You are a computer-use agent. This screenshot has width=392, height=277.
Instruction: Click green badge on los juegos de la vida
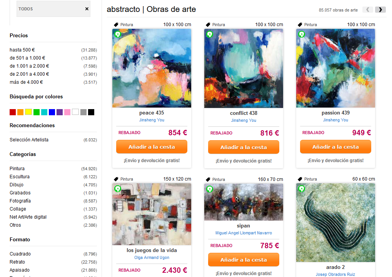118,189
